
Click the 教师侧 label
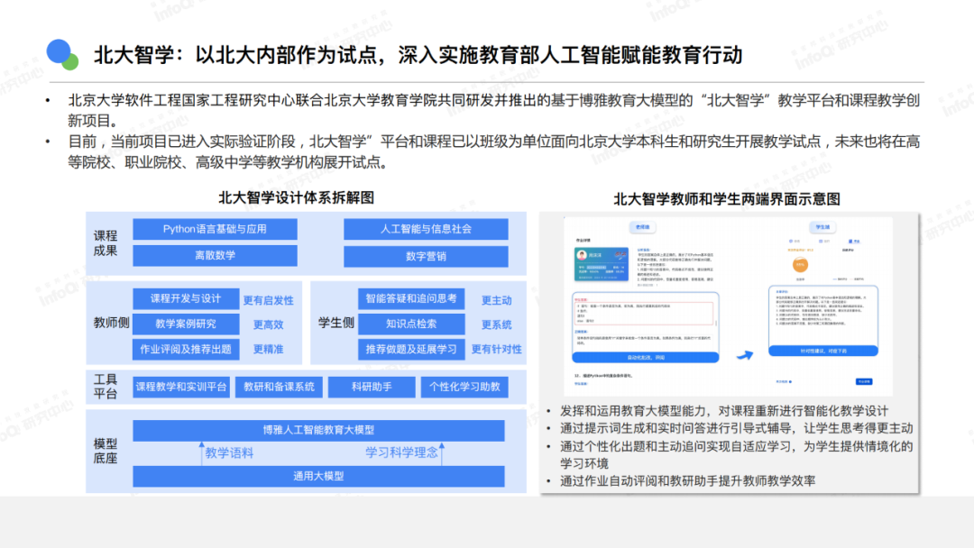point(111,323)
